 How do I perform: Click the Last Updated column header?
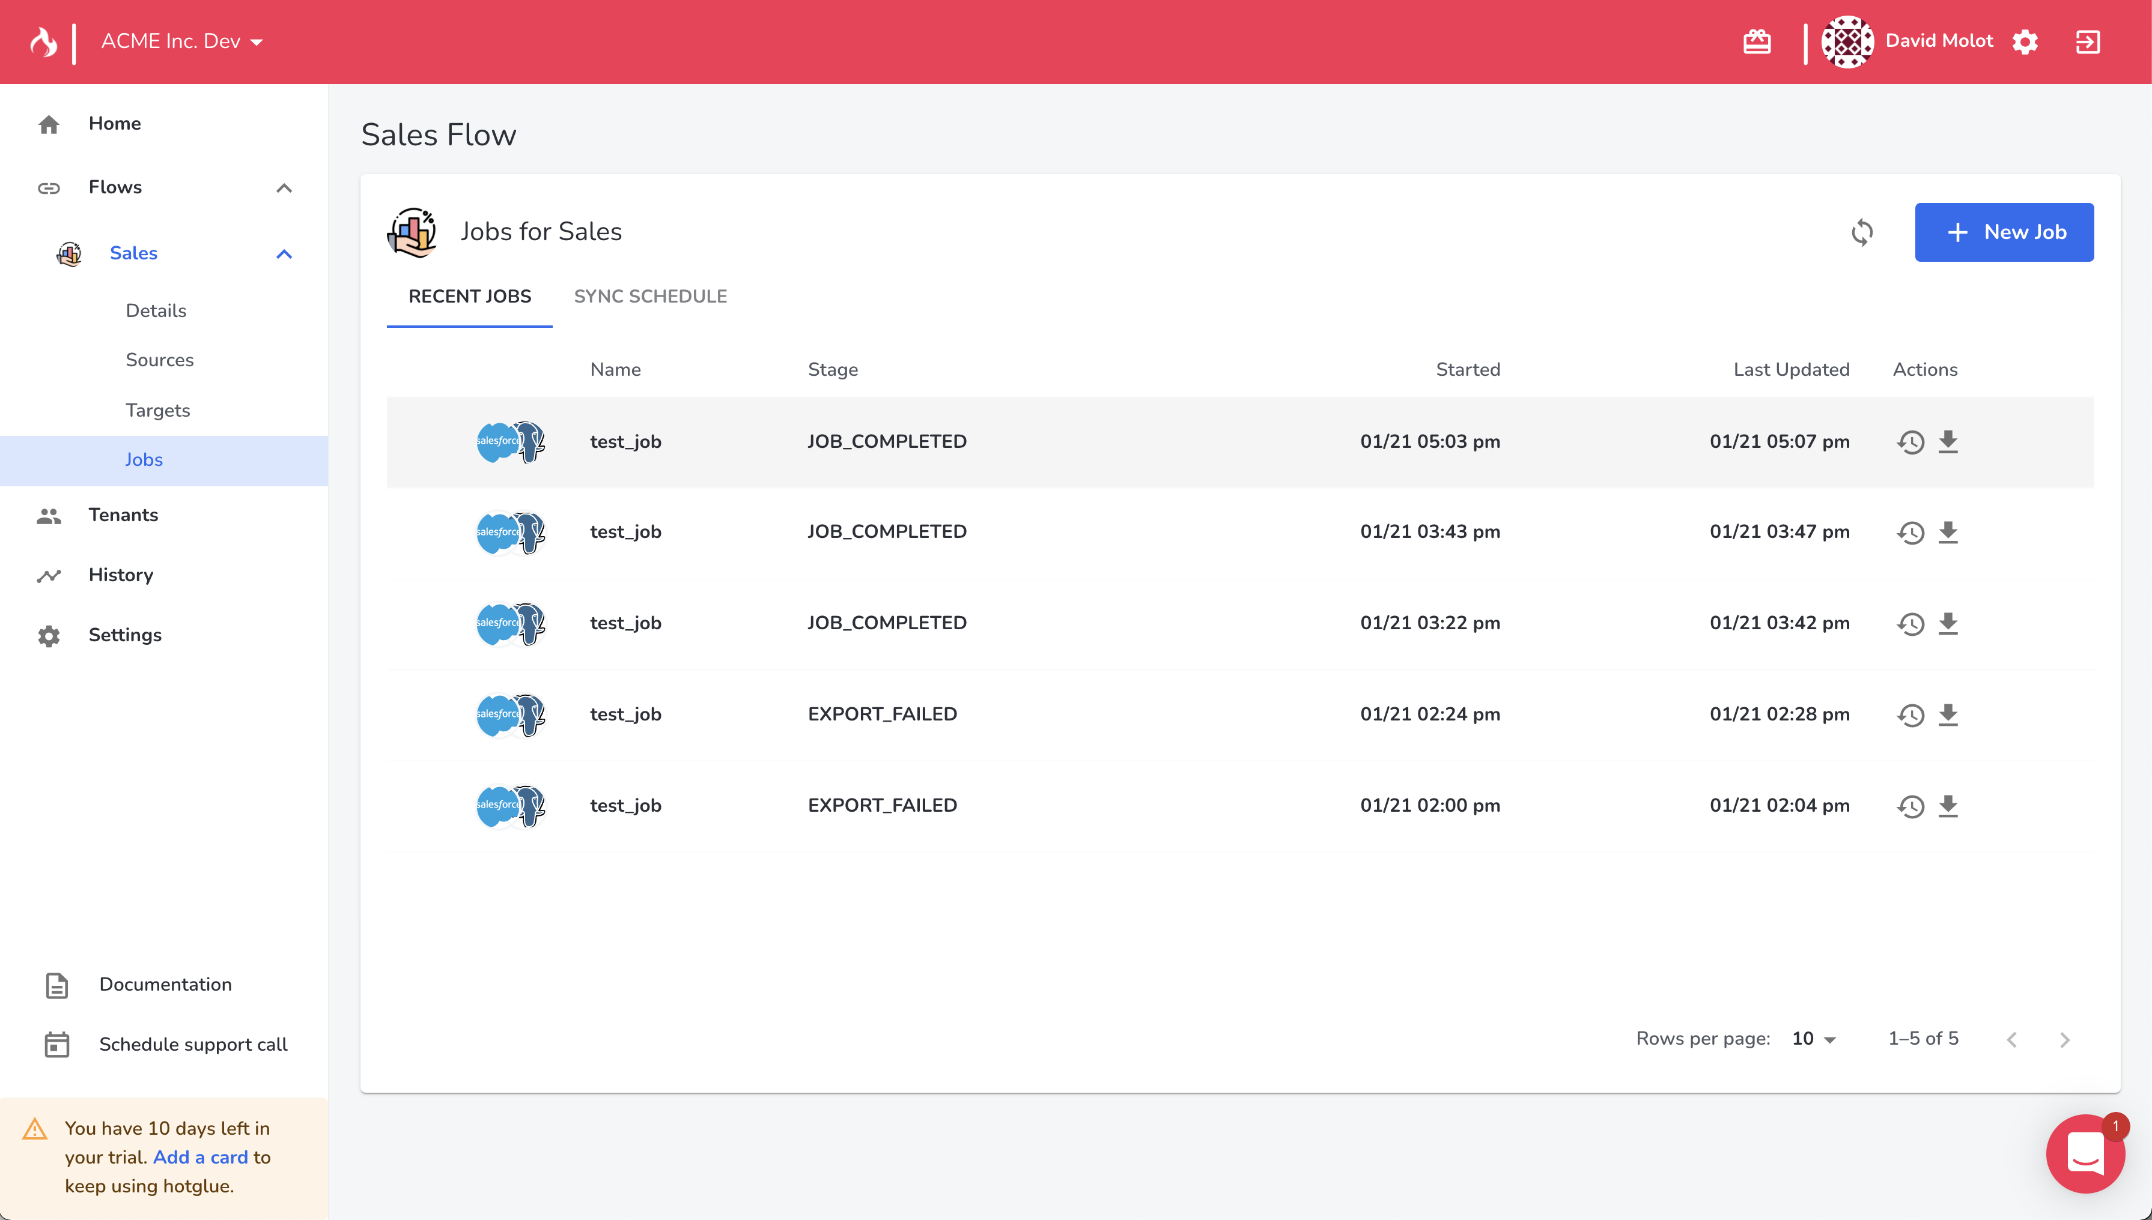[x=1791, y=369]
